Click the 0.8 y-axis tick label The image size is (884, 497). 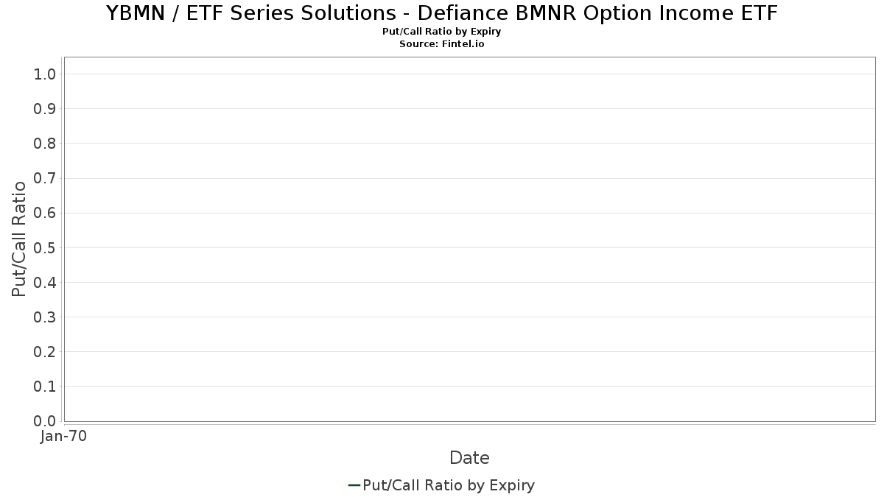[x=45, y=143]
